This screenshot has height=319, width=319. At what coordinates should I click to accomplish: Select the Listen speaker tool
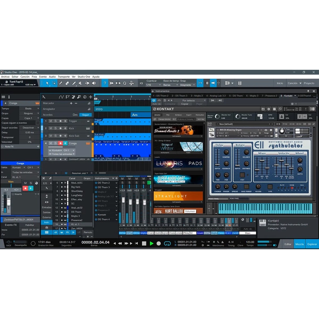pos(94,83)
